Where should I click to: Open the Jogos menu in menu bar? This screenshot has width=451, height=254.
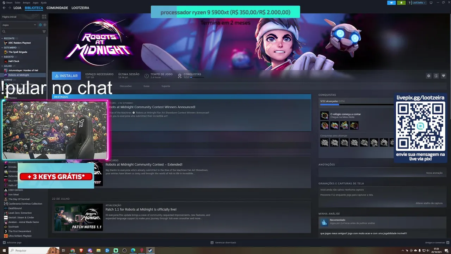[x=36, y=2]
